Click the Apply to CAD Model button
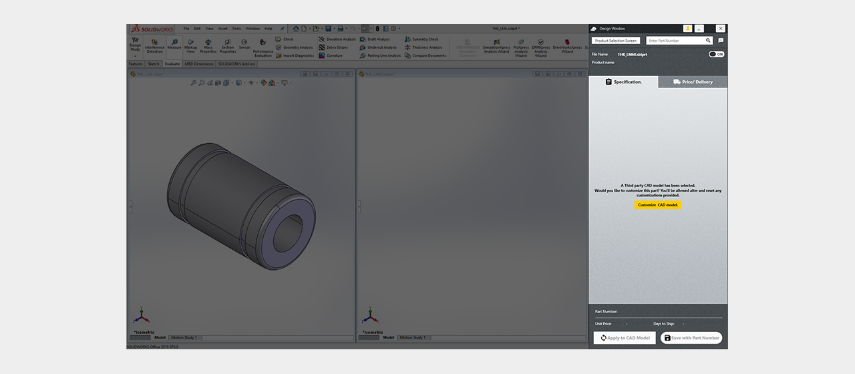This screenshot has height=374, width=855. (625, 338)
